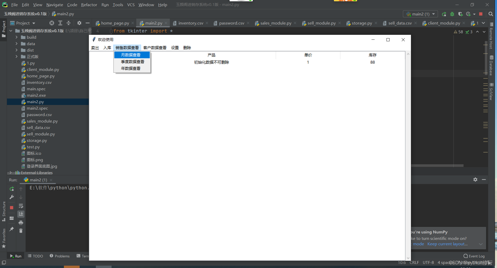Click the down arrow icon in Run panel
The image size is (497, 268).
click(21, 197)
